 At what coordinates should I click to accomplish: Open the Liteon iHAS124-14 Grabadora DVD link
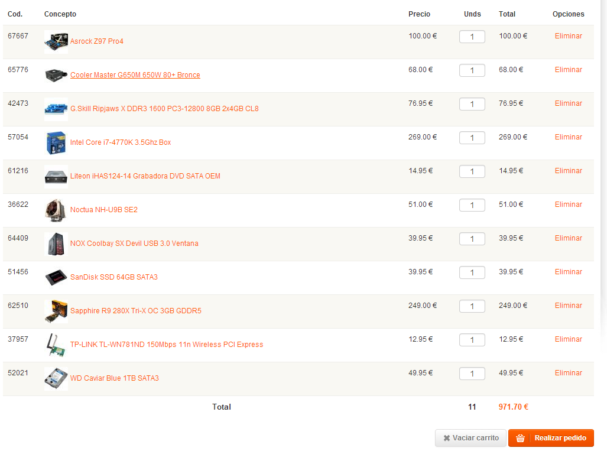[x=145, y=176]
